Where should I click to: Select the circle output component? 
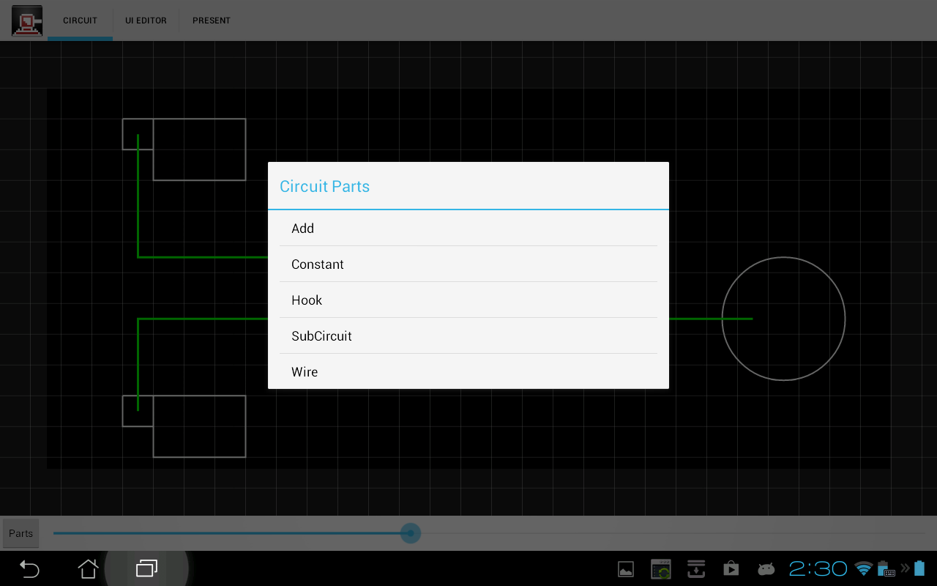[783, 319]
